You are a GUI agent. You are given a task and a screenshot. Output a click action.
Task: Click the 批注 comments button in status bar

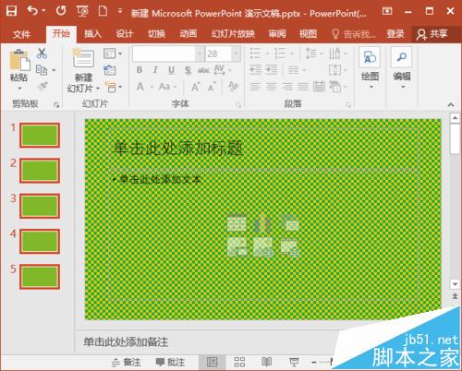pyautogui.click(x=170, y=362)
